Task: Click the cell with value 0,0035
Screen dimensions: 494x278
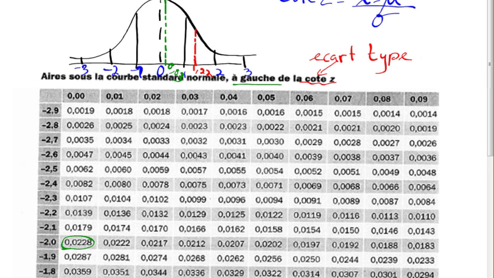Action: coord(80,140)
